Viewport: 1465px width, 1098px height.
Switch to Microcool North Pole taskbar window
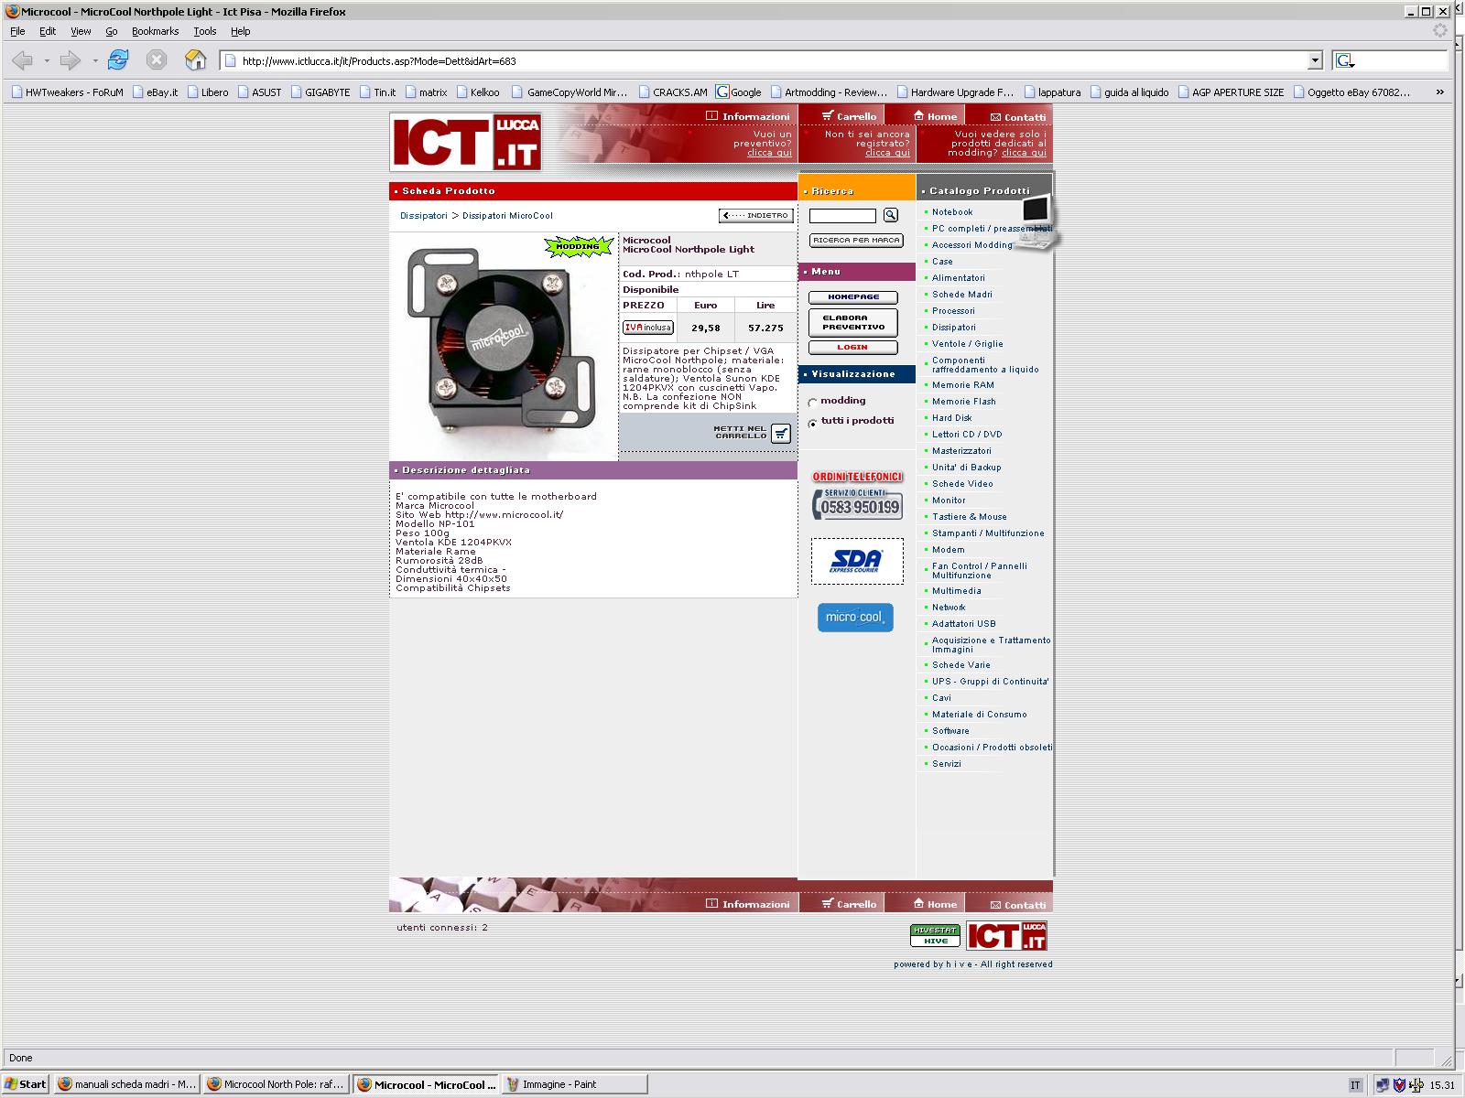point(276,1084)
